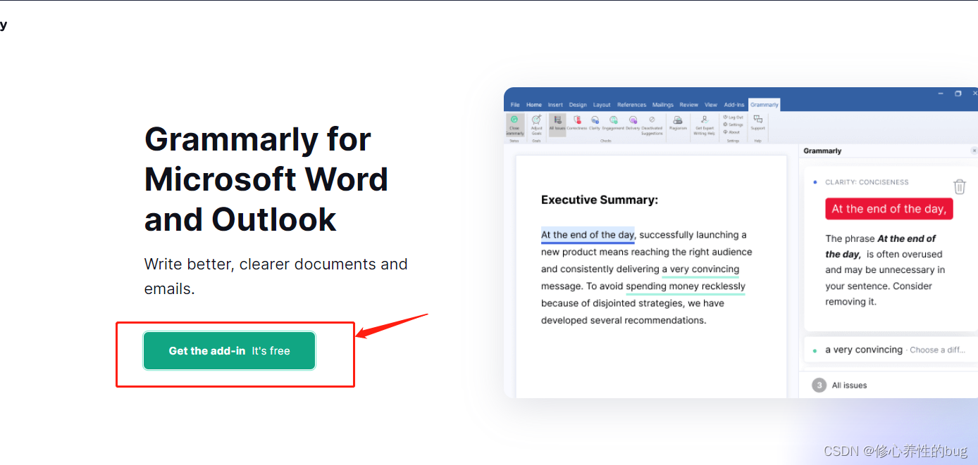
Task: Expand the "a very convincing" suggestion card
Action: [x=891, y=350]
